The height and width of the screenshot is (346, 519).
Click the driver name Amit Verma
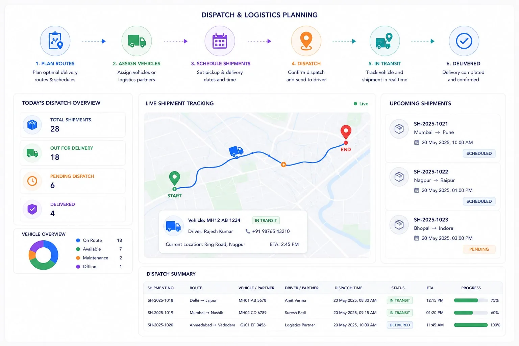[295, 300]
